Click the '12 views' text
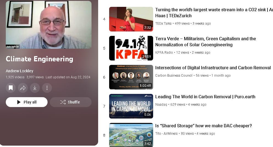 click(183, 52)
